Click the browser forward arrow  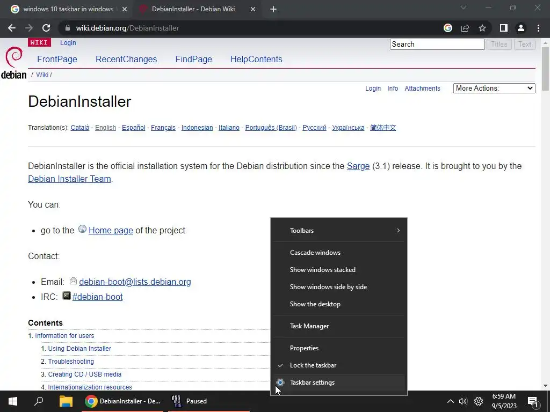pos(29,28)
